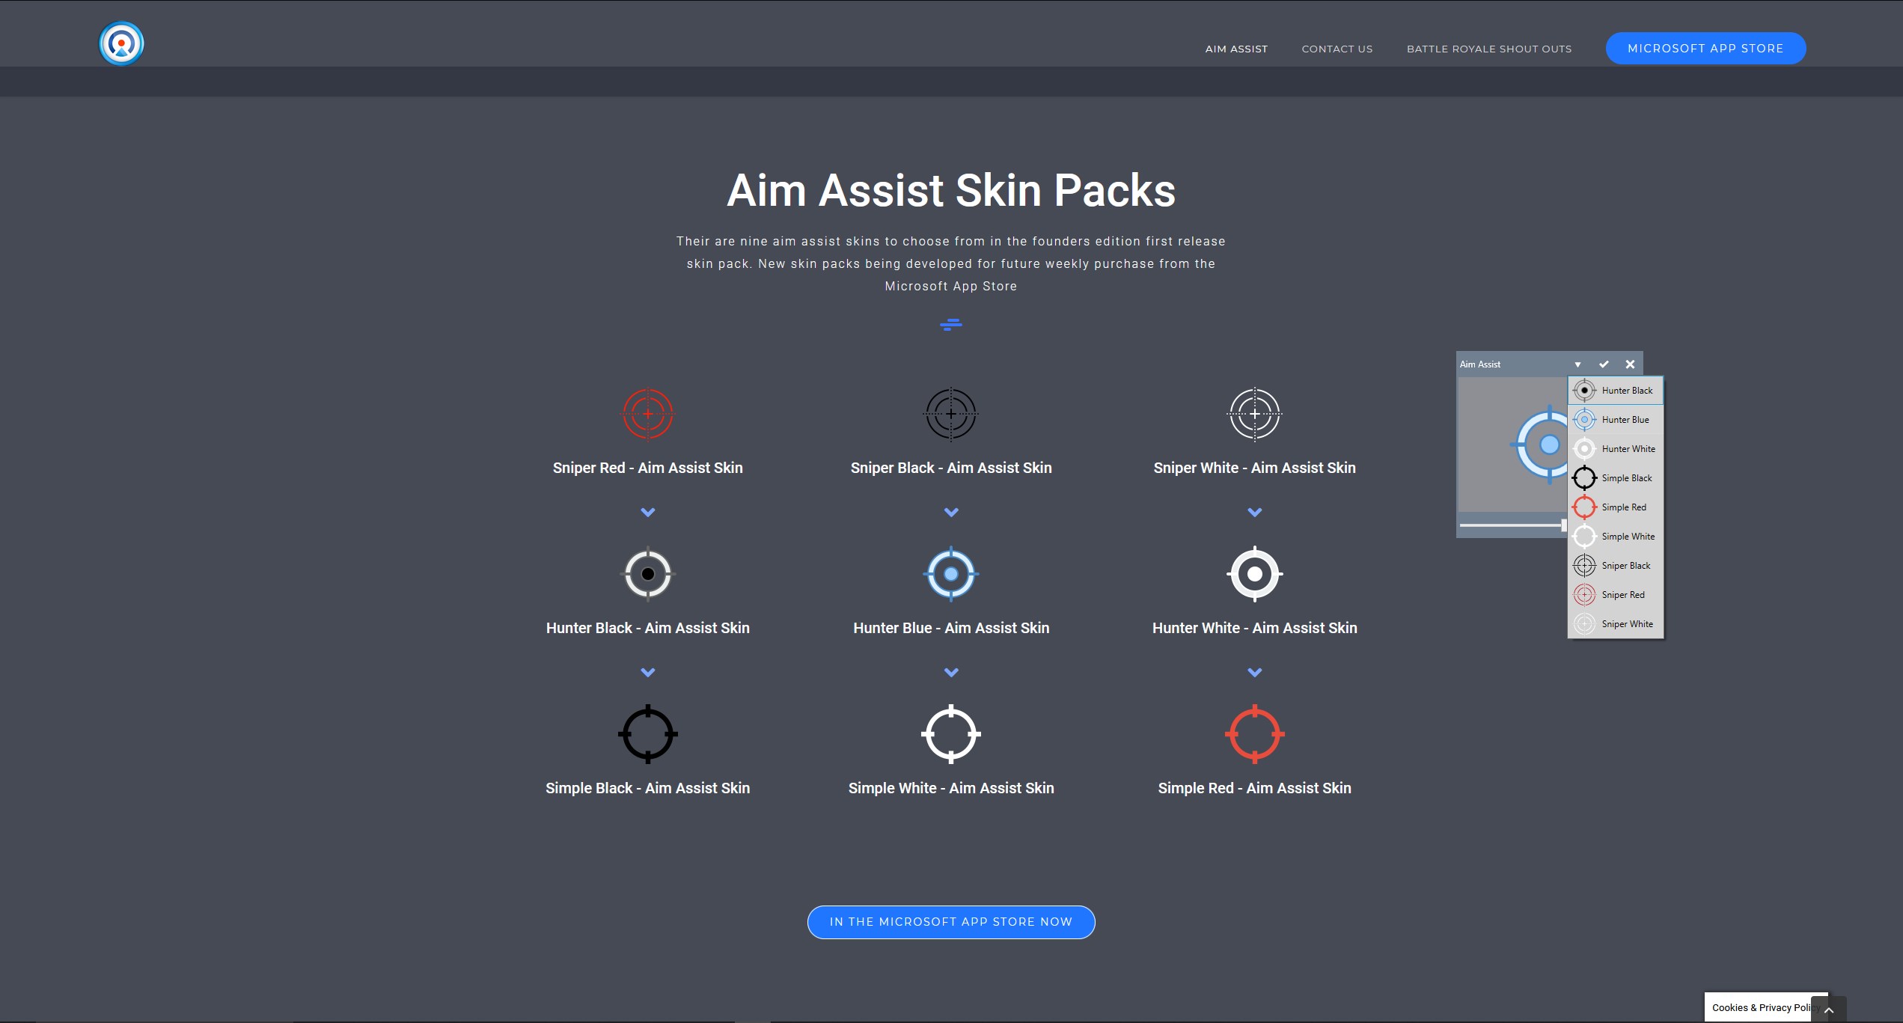The width and height of the screenshot is (1903, 1023).
Task: Click the Simple Red crosshair icon
Action: click(x=1254, y=734)
